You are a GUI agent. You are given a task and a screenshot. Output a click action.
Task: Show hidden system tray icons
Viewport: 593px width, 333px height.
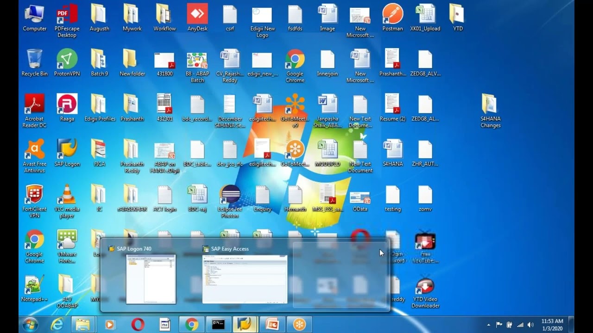(x=488, y=325)
